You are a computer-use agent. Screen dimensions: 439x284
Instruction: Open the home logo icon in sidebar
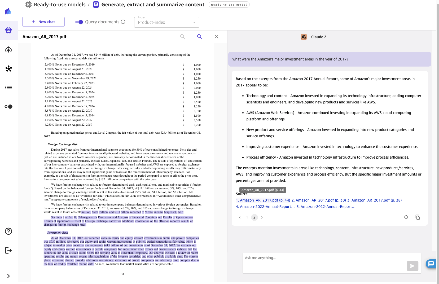tap(8, 11)
